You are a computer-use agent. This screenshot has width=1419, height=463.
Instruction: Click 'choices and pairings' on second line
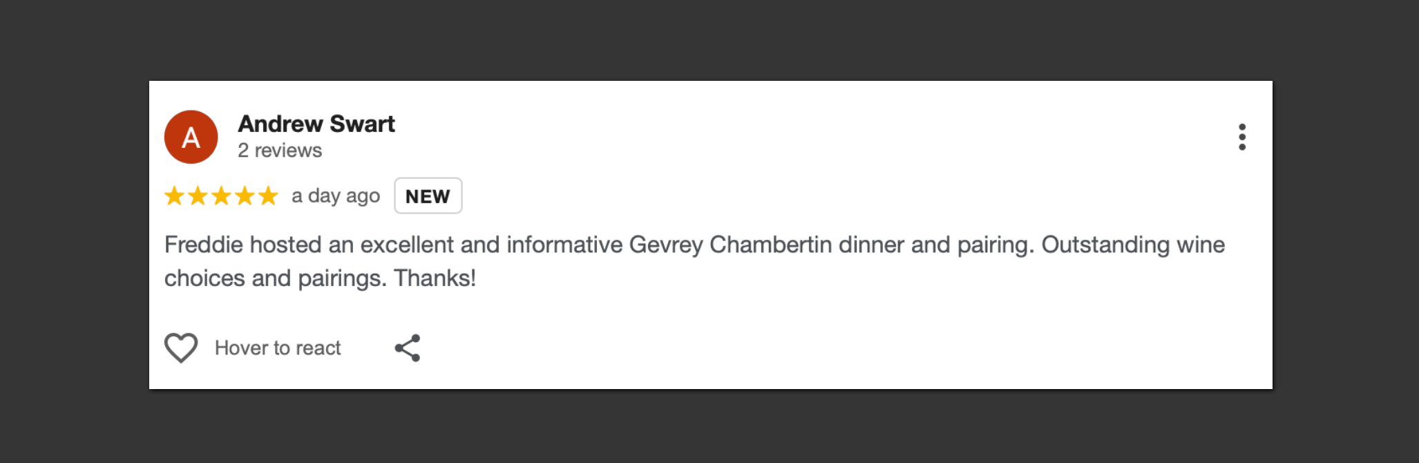pyautogui.click(x=274, y=278)
